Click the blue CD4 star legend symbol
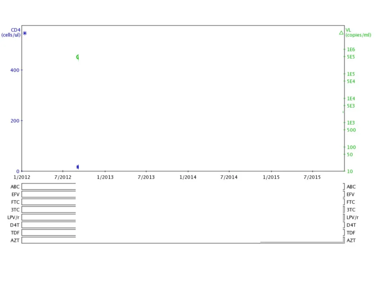The image size is (377, 282). click(25, 33)
